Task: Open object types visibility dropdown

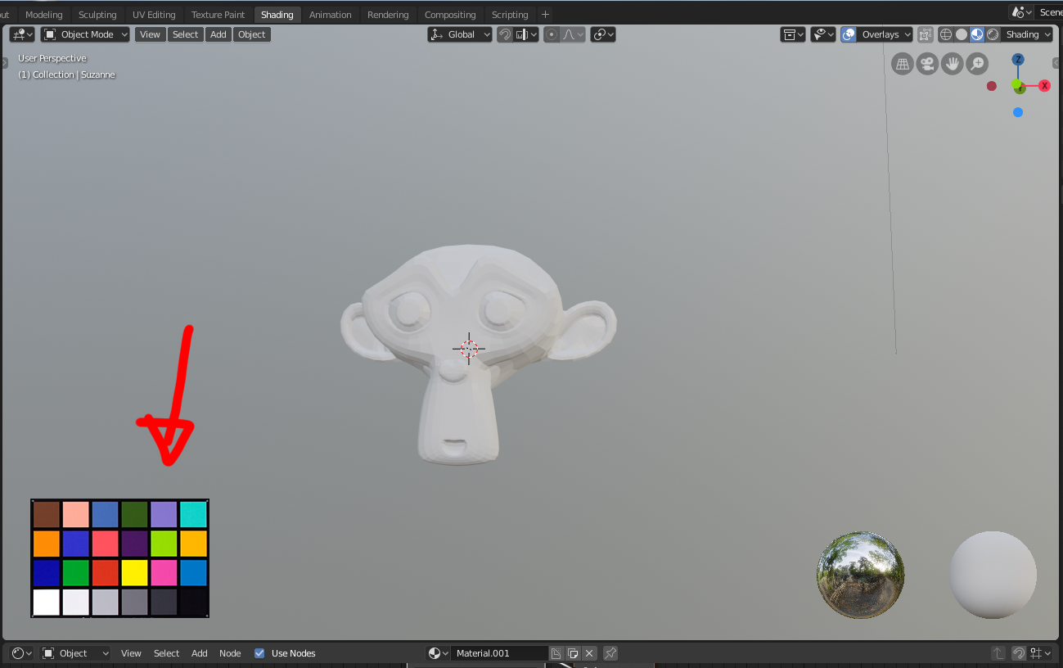Action: [x=793, y=34]
